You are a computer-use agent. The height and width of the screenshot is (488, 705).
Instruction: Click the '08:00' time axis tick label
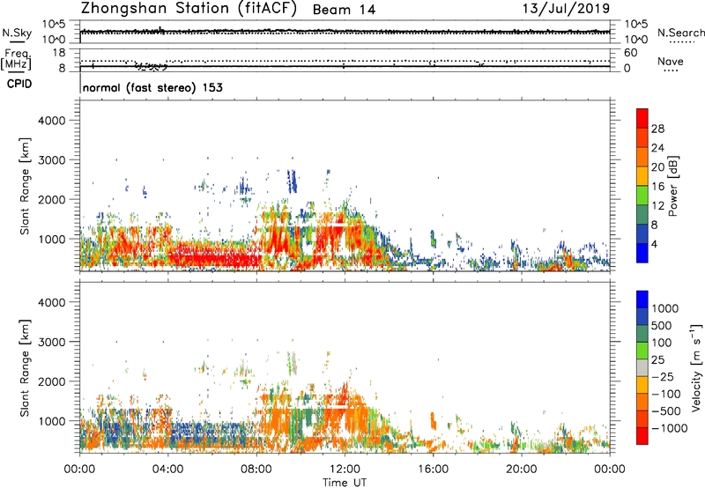pyautogui.click(x=256, y=470)
